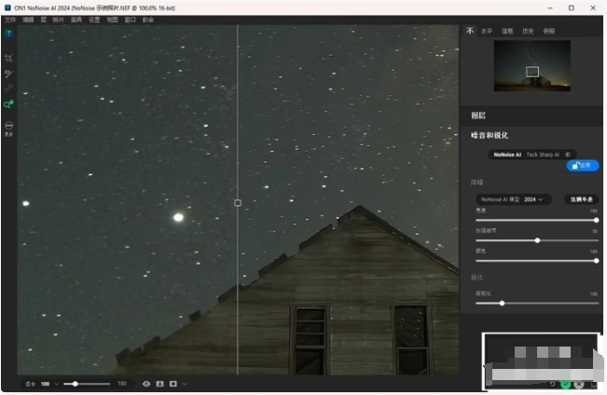Click the reset arrow icon near the checkmark
The width and height of the screenshot is (607, 395).
(x=552, y=384)
